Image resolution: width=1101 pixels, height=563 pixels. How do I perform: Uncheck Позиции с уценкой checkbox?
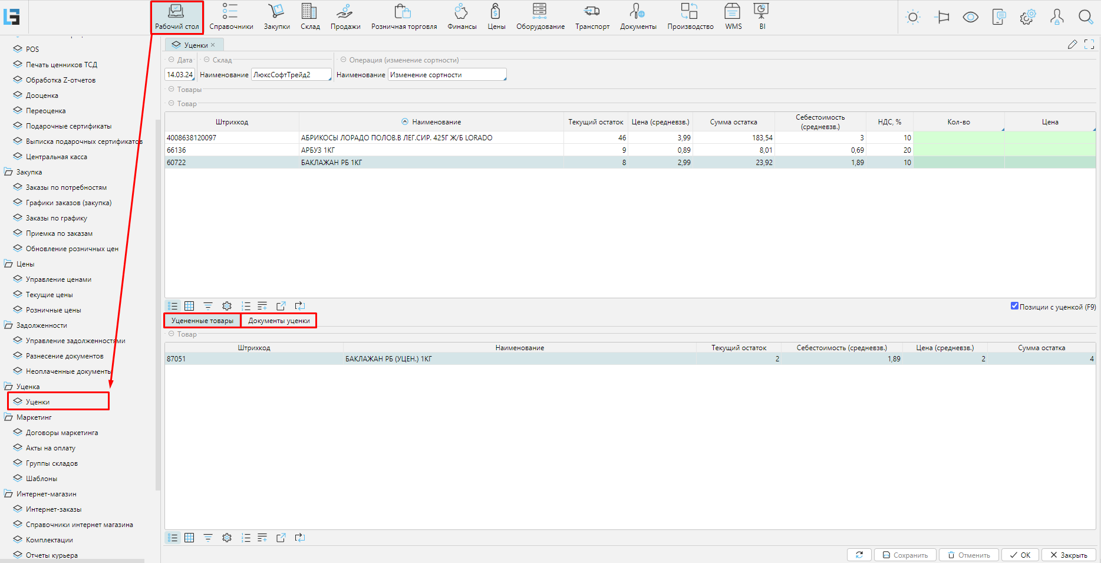(x=1014, y=306)
